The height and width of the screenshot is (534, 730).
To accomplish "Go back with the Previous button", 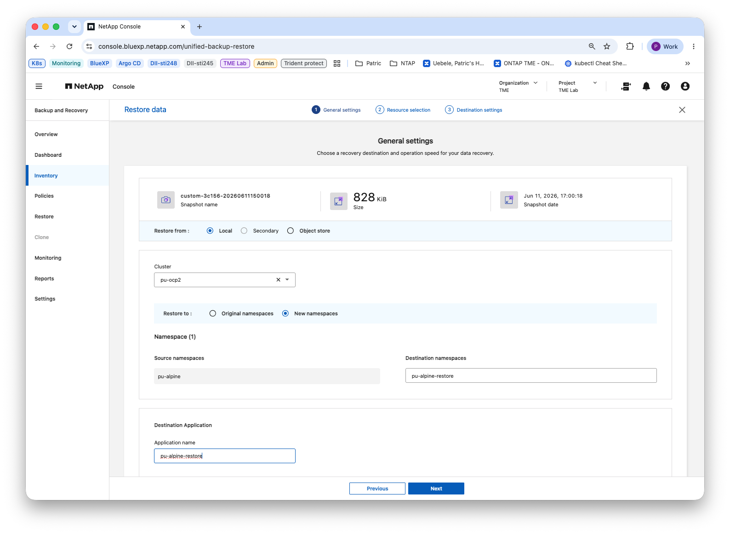I will (377, 489).
